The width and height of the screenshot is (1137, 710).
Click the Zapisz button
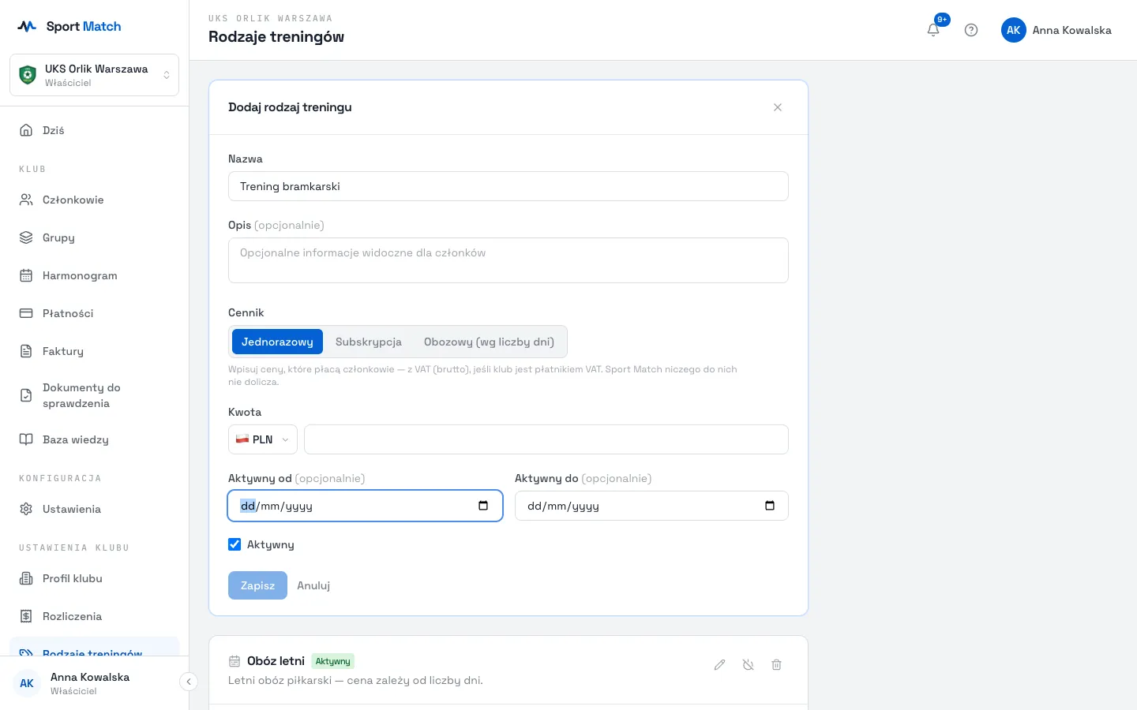(257, 585)
